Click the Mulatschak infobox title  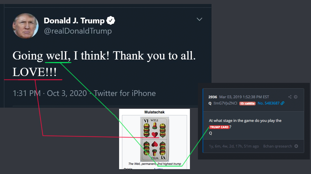[x=155, y=112]
